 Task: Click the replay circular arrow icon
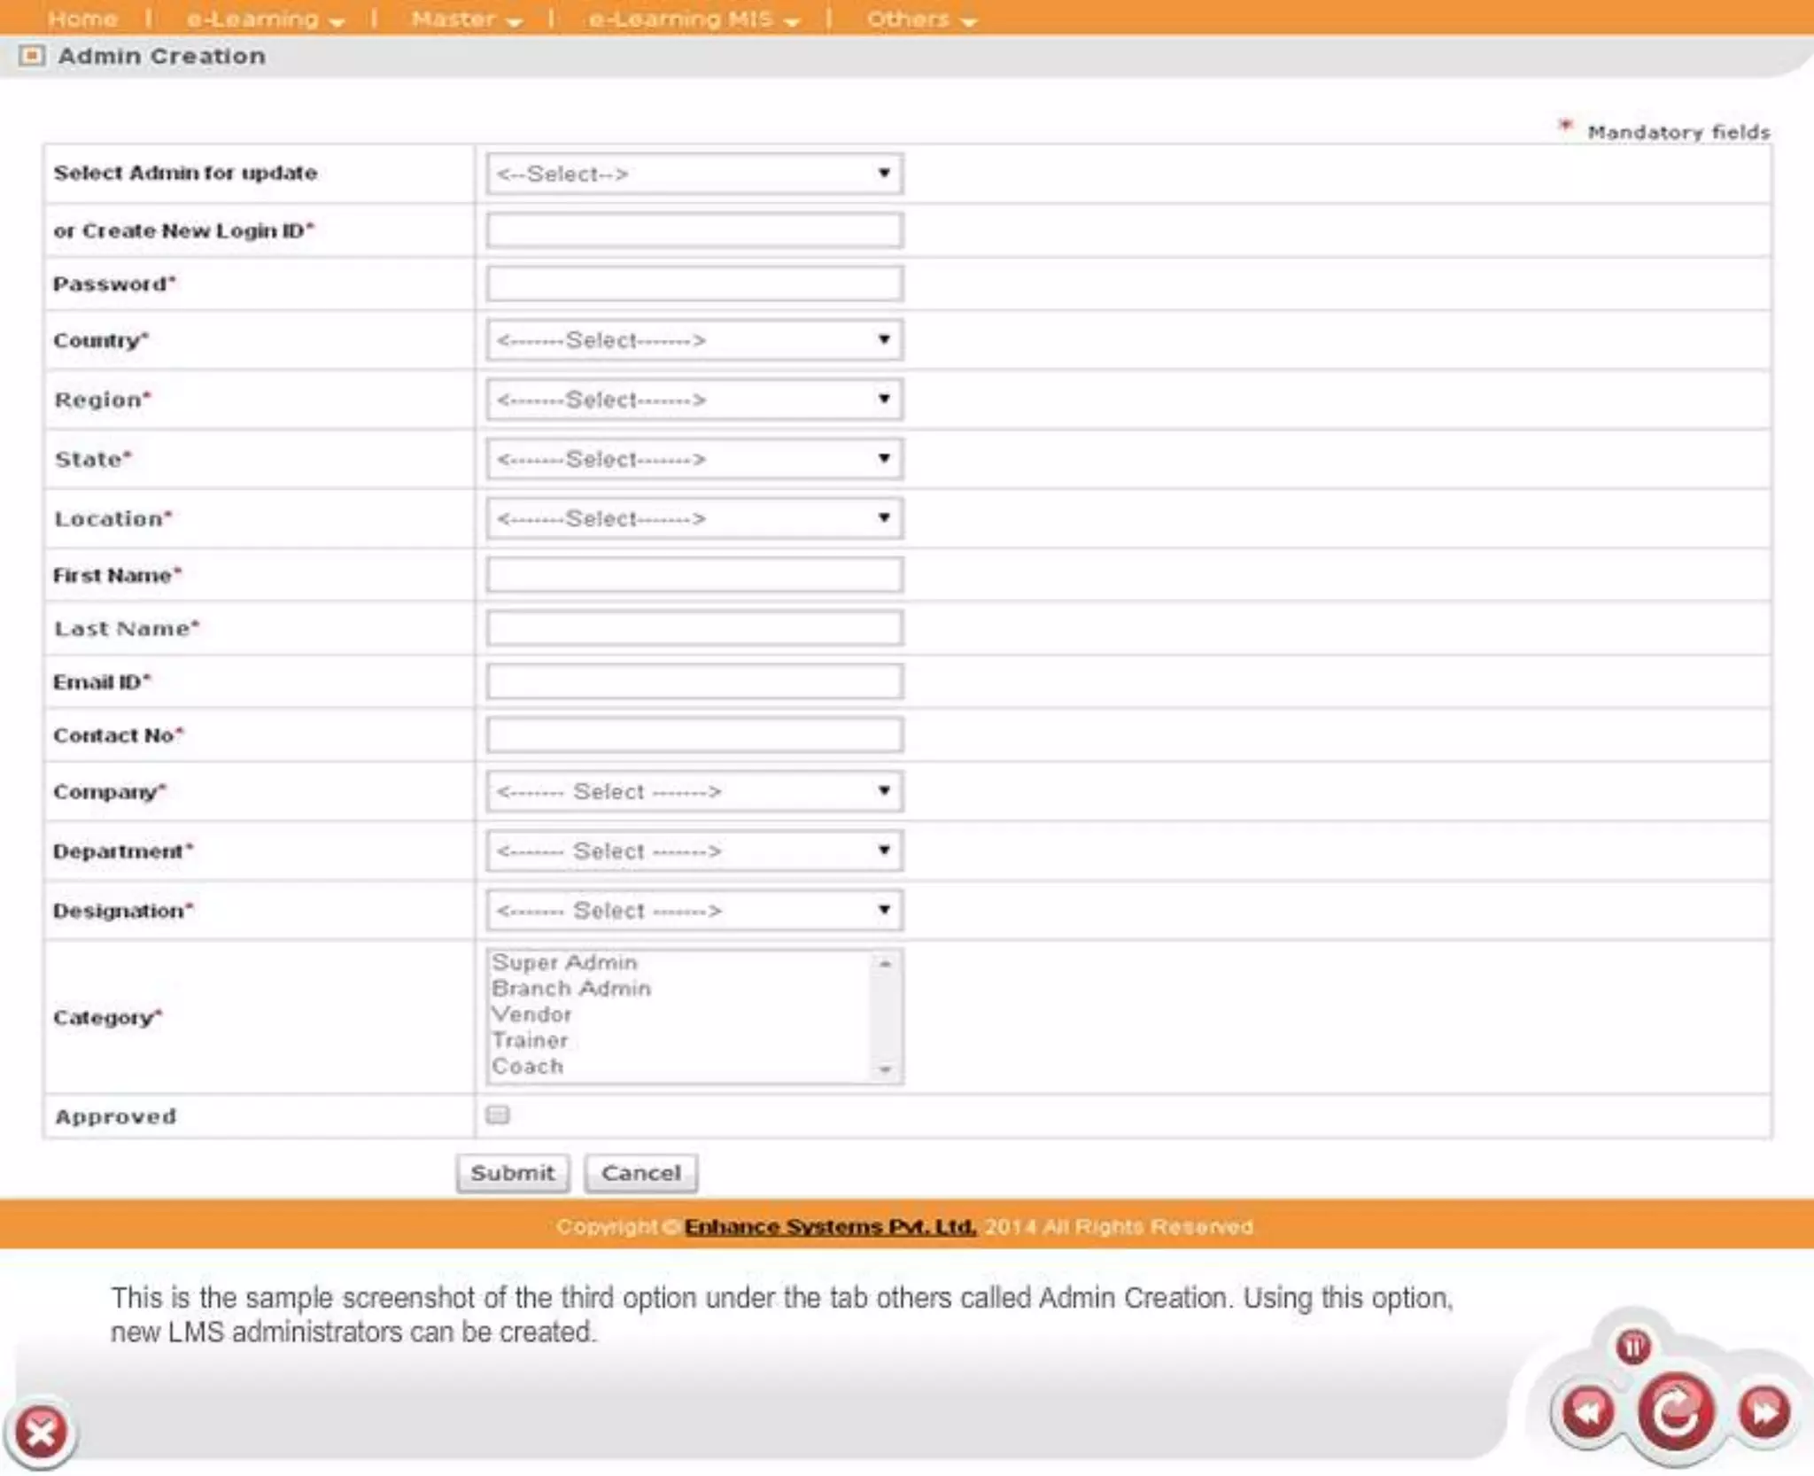coord(1675,1412)
